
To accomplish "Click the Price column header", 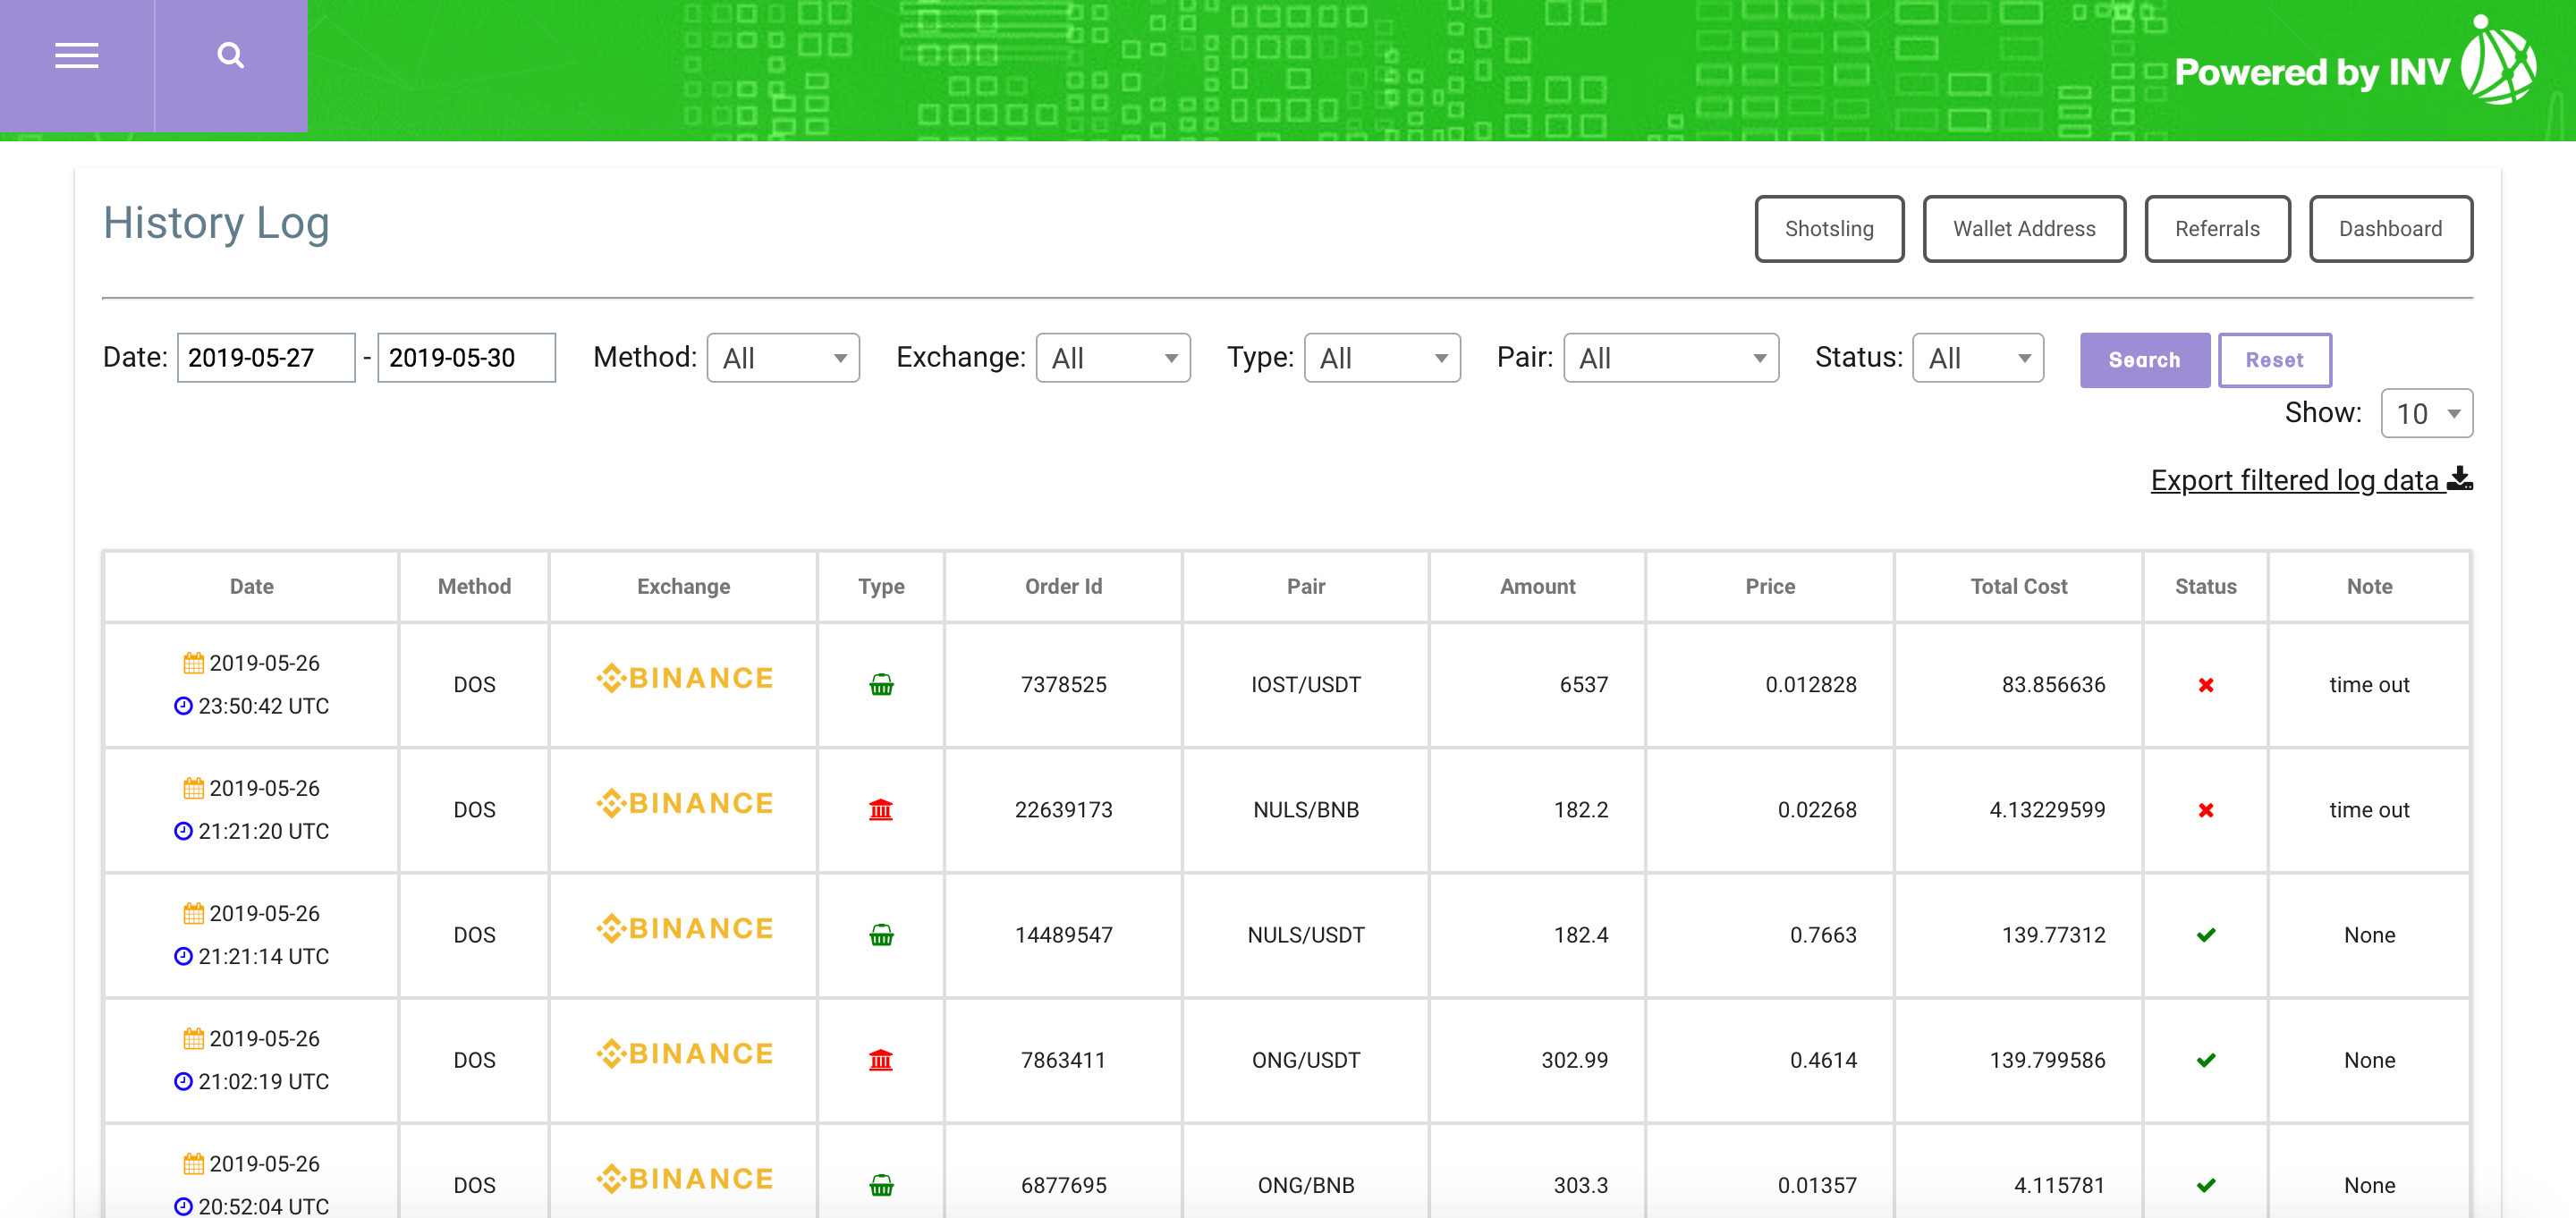I will pos(1770,587).
